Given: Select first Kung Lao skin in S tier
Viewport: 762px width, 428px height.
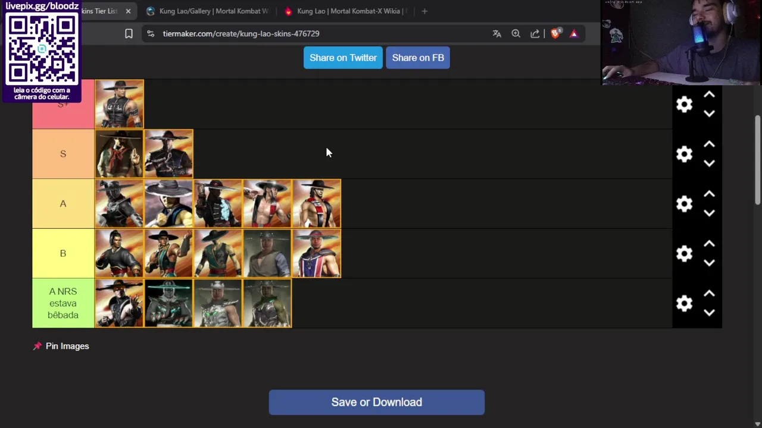Looking at the screenshot, I should [x=119, y=154].
